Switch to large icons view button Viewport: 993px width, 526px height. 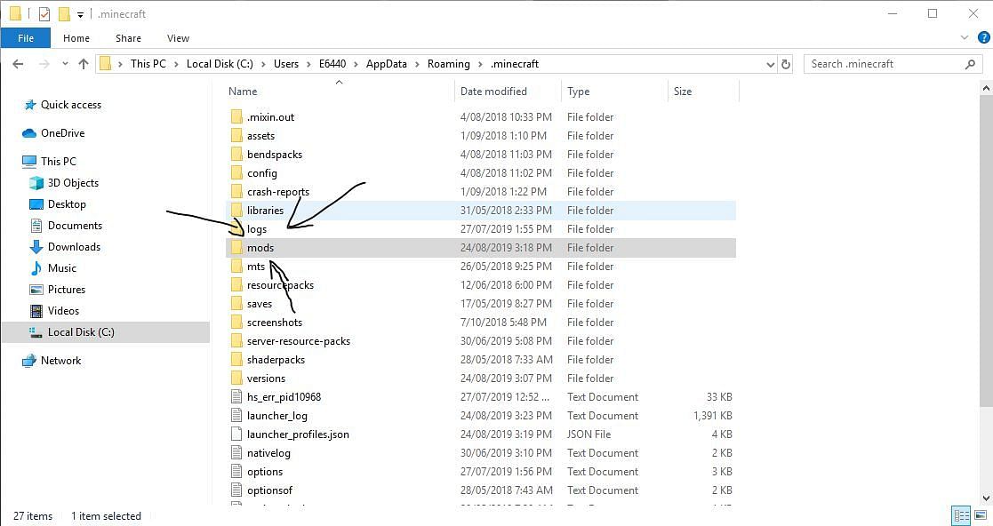[981, 514]
